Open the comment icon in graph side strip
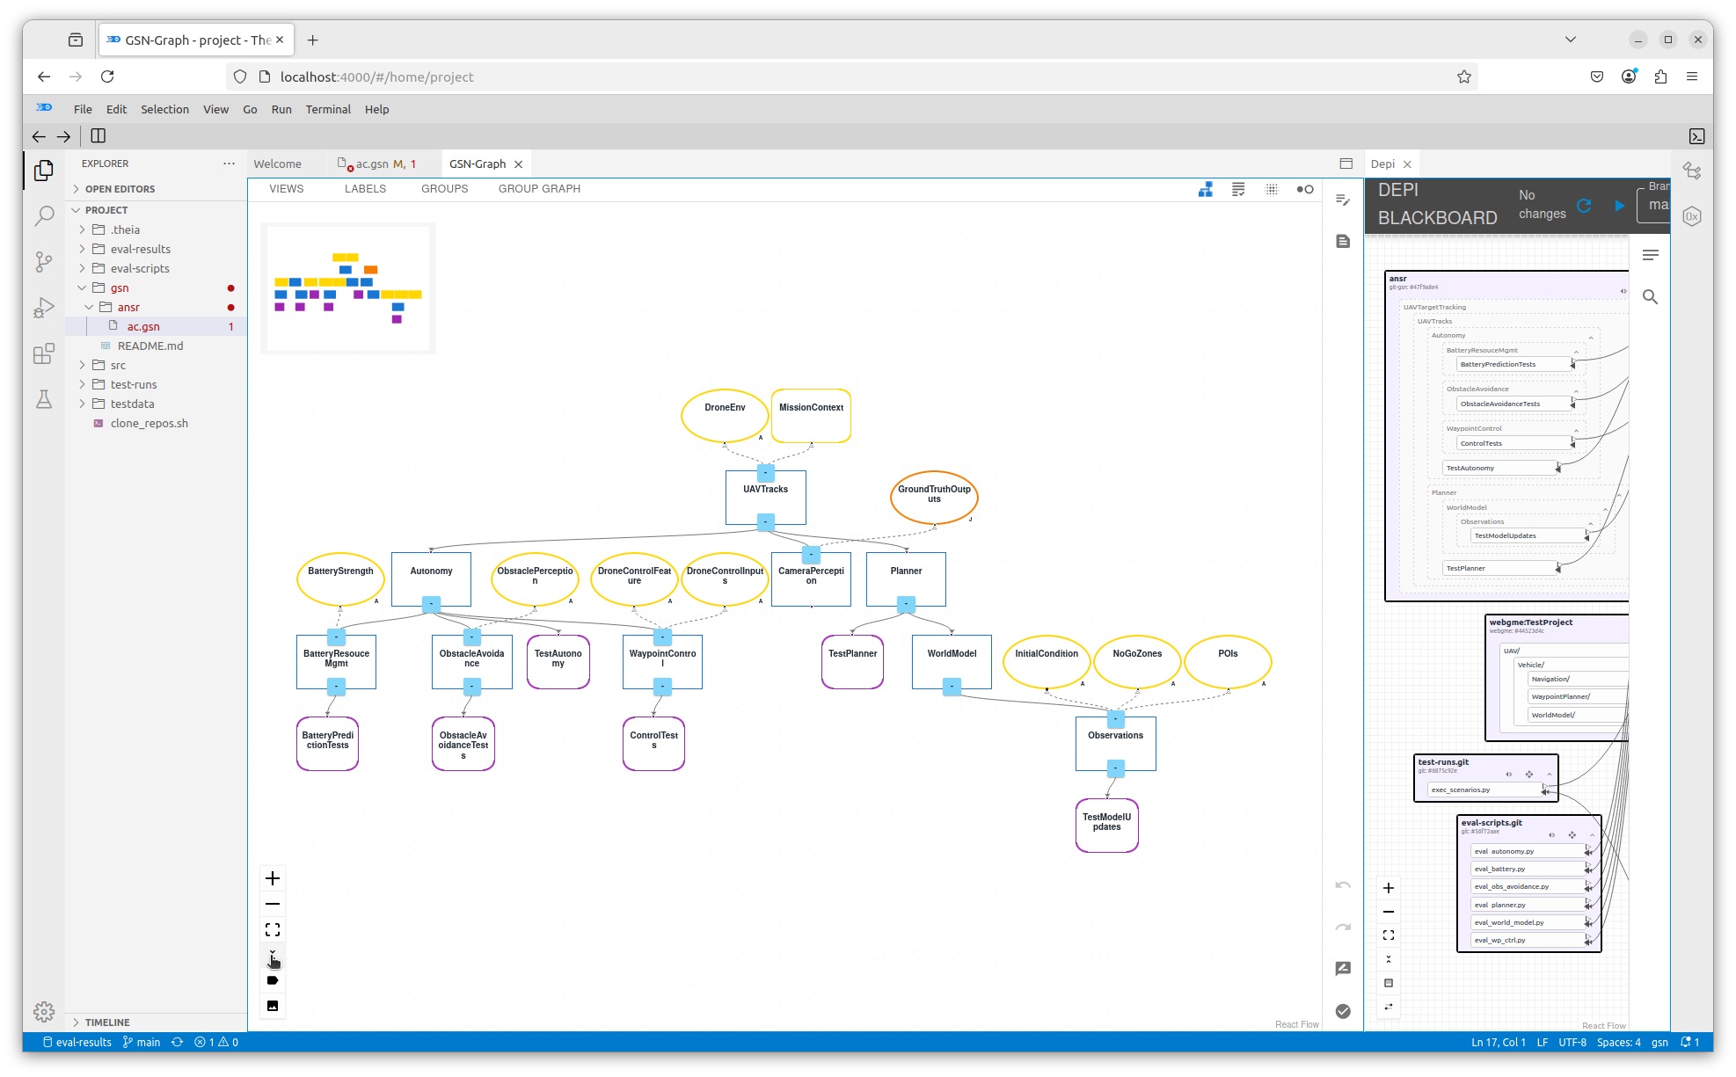 (1343, 969)
